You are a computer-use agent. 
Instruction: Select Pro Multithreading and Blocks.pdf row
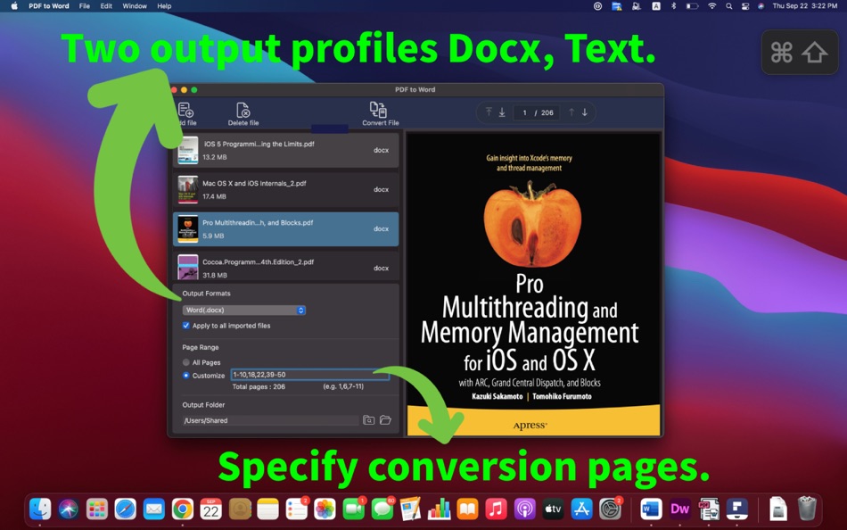[x=286, y=228]
